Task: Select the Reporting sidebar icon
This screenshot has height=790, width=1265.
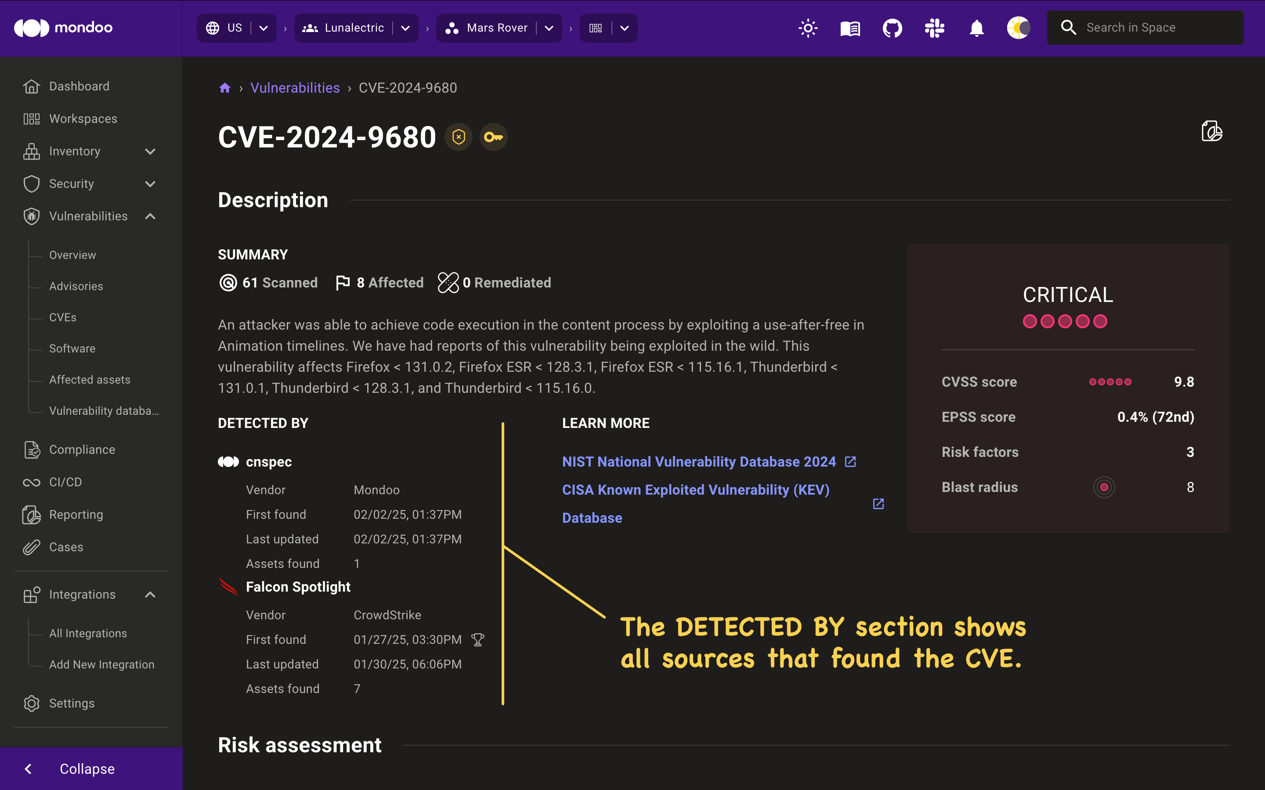Action: 31,514
